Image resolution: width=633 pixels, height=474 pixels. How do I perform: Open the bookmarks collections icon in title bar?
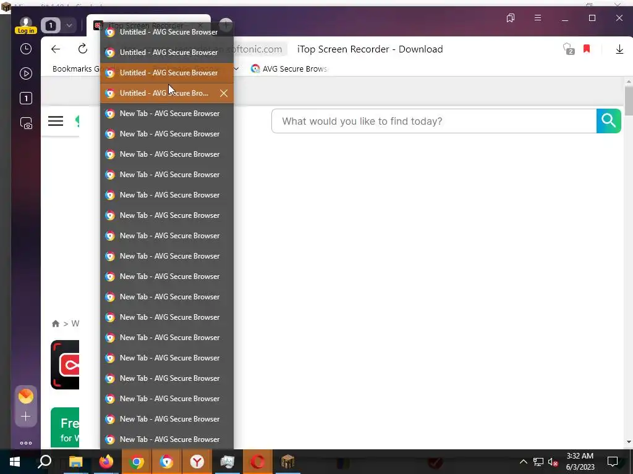[x=511, y=18]
